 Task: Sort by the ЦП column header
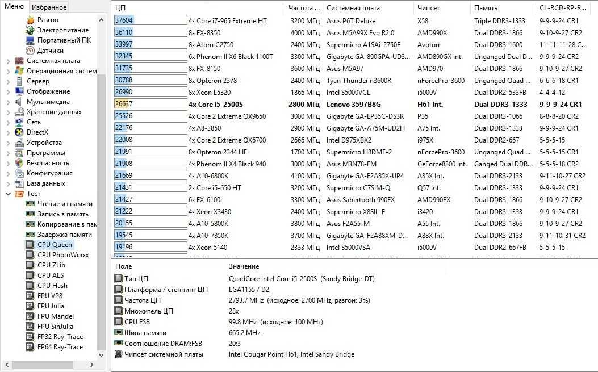[x=197, y=8]
